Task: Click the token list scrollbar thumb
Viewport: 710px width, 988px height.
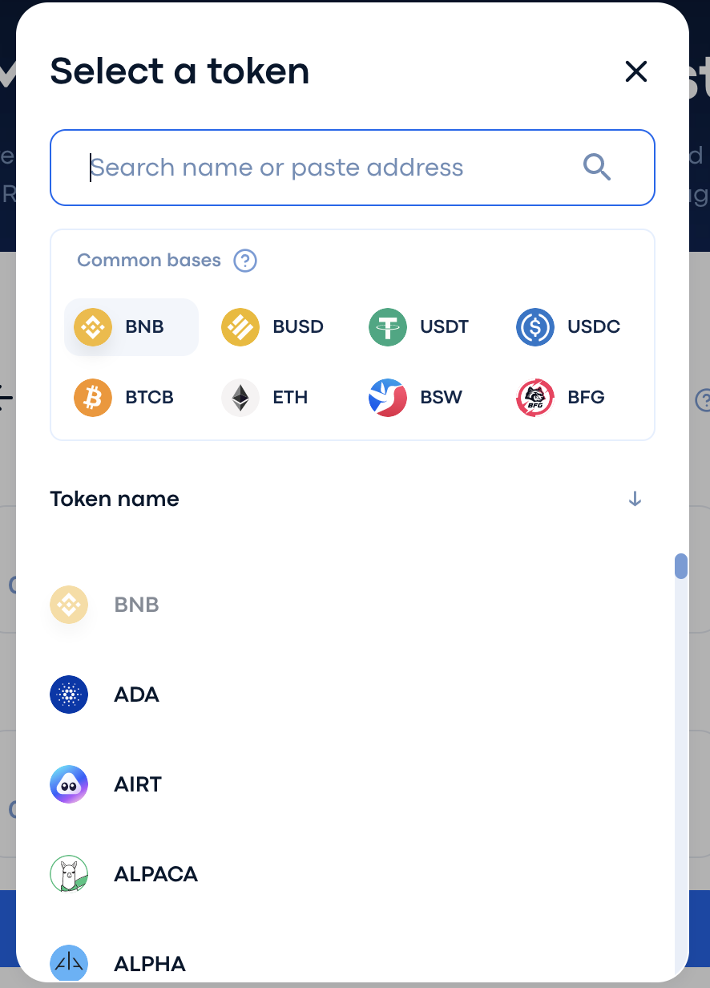Action: (x=681, y=566)
